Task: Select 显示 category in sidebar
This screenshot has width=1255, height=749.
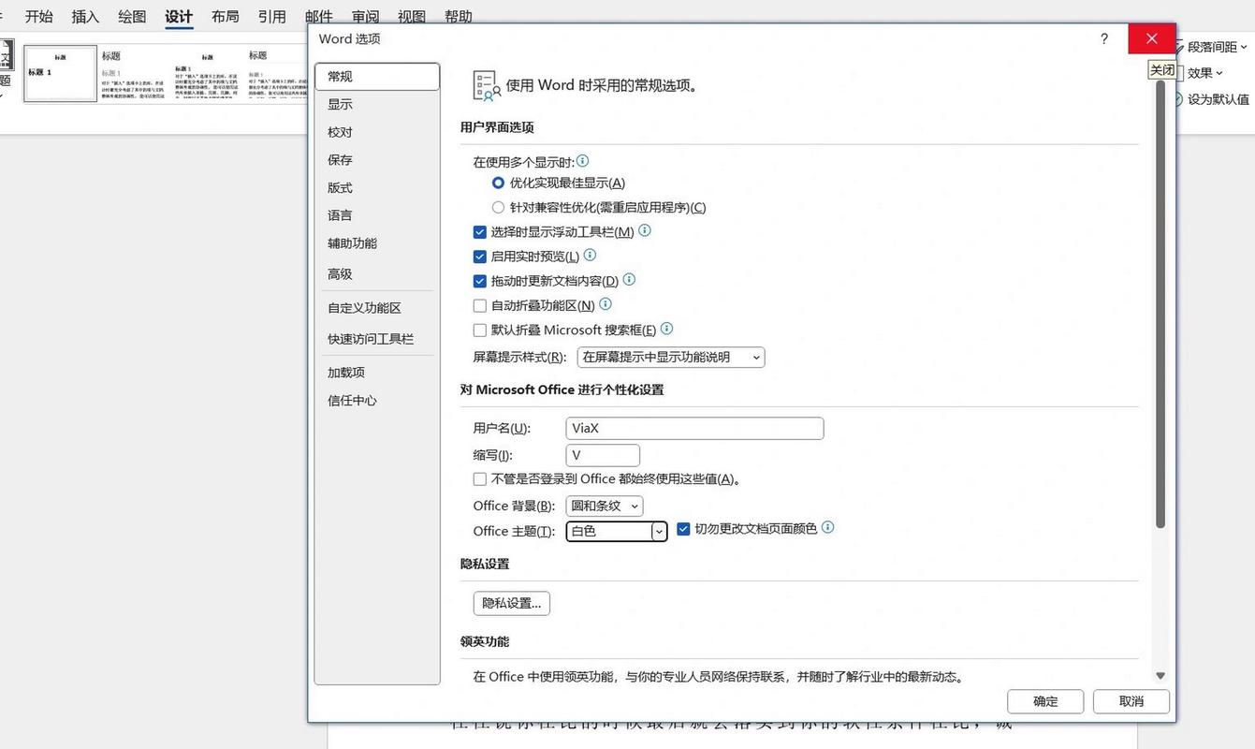Action: coord(377,104)
